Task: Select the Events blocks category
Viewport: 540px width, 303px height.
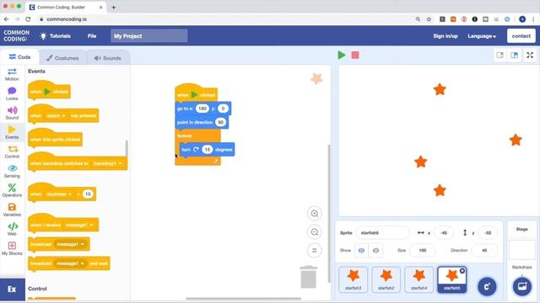Action: pyautogui.click(x=12, y=132)
